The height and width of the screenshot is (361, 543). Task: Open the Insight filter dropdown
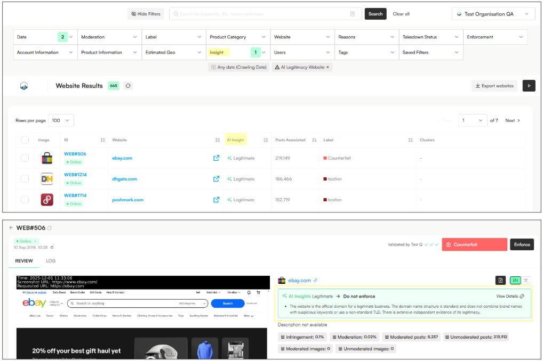[238, 52]
